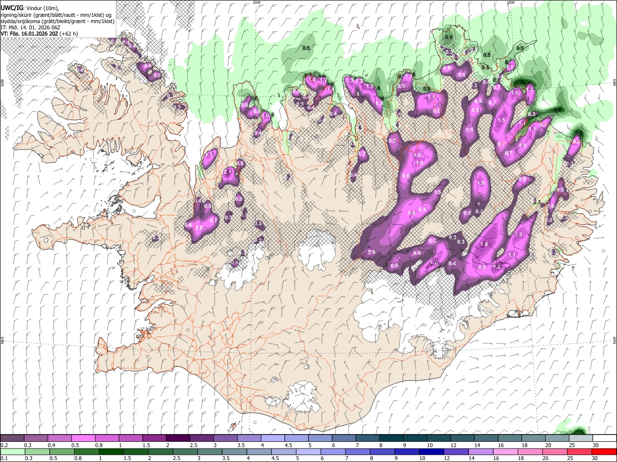Click the 15W longitude label at top
Viewport: 617px width, 462px height.
(510, 2)
